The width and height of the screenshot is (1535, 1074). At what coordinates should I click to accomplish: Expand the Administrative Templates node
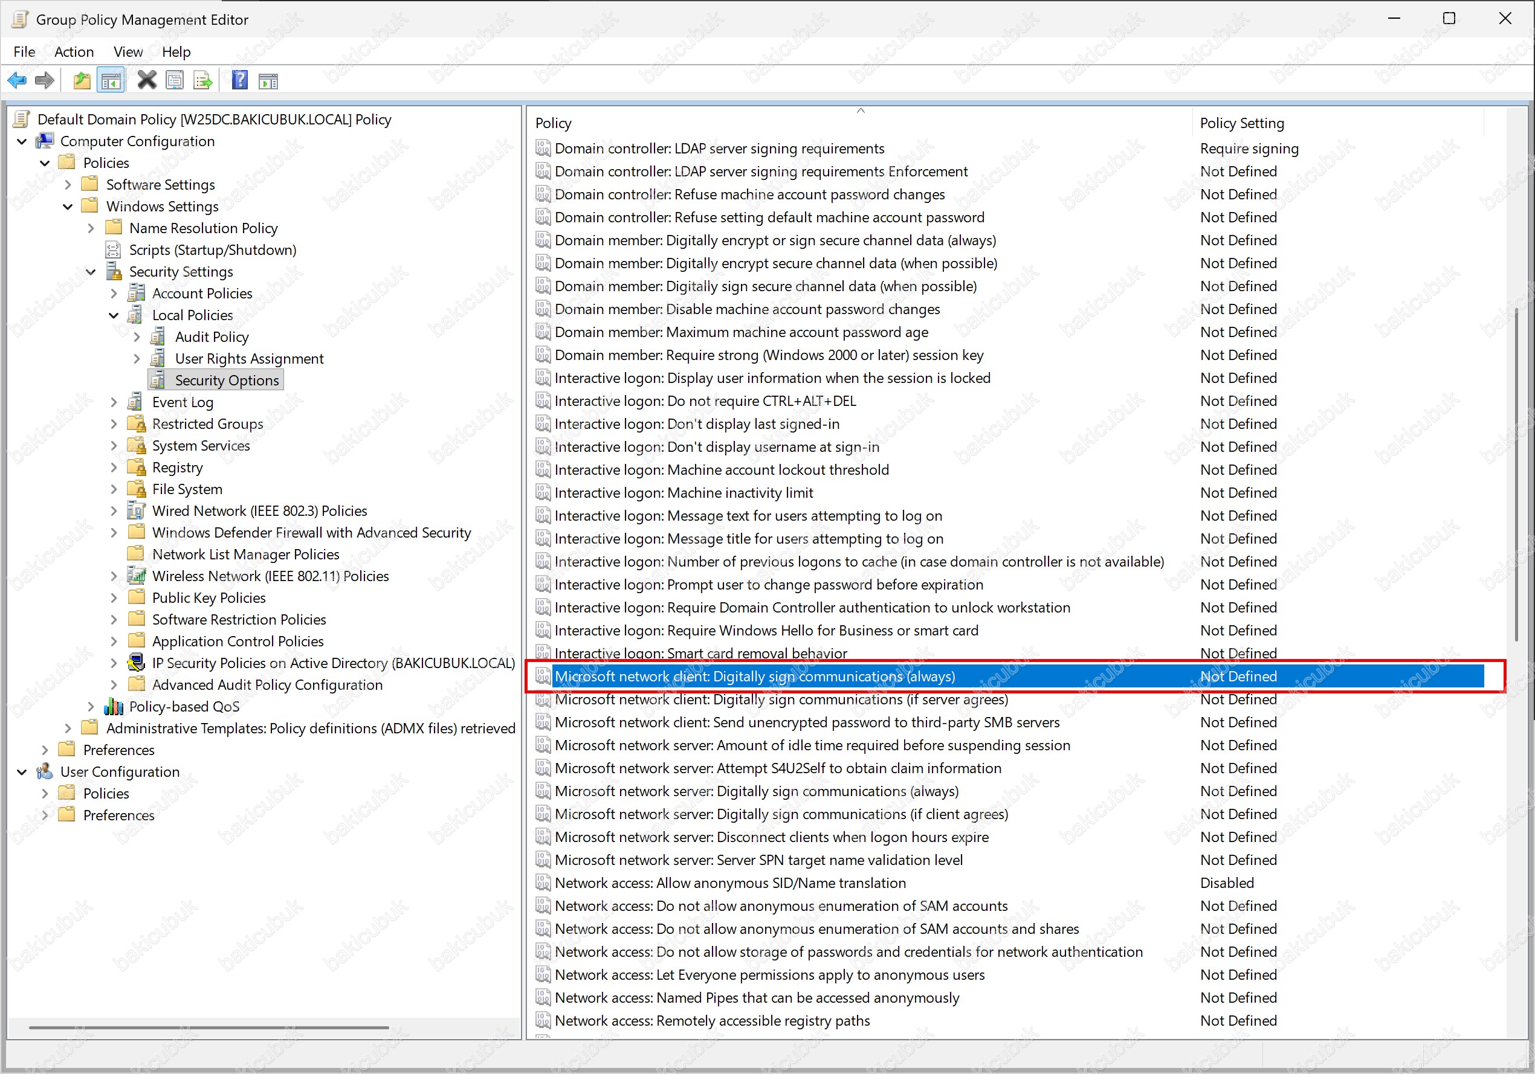tap(68, 728)
